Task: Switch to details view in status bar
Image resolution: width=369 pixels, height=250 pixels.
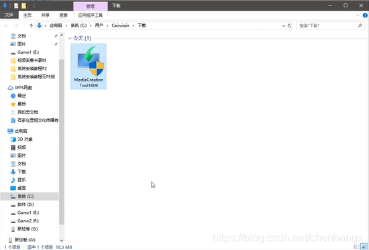Action: tap(356, 247)
